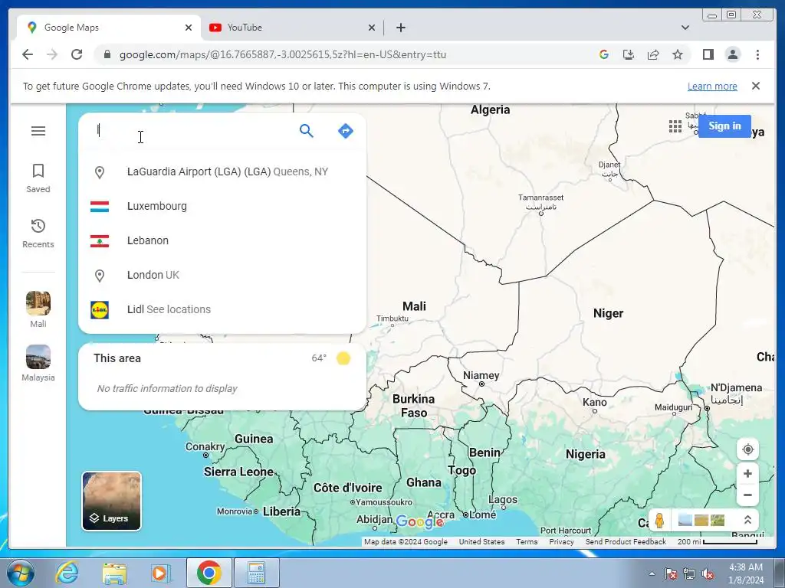This screenshot has width=785, height=588.
Task: Open the Google apps grid
Action: coord(675,126)
